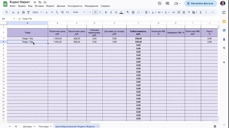Image resolution: width=229 pixels, height=128 pixels.
Task: Open the Формат menu
Action: point(50,6)
